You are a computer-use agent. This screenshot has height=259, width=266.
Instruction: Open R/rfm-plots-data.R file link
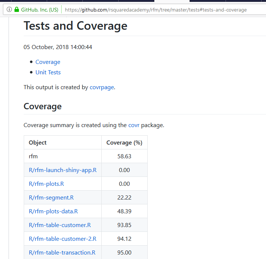(x=53, y=211)
